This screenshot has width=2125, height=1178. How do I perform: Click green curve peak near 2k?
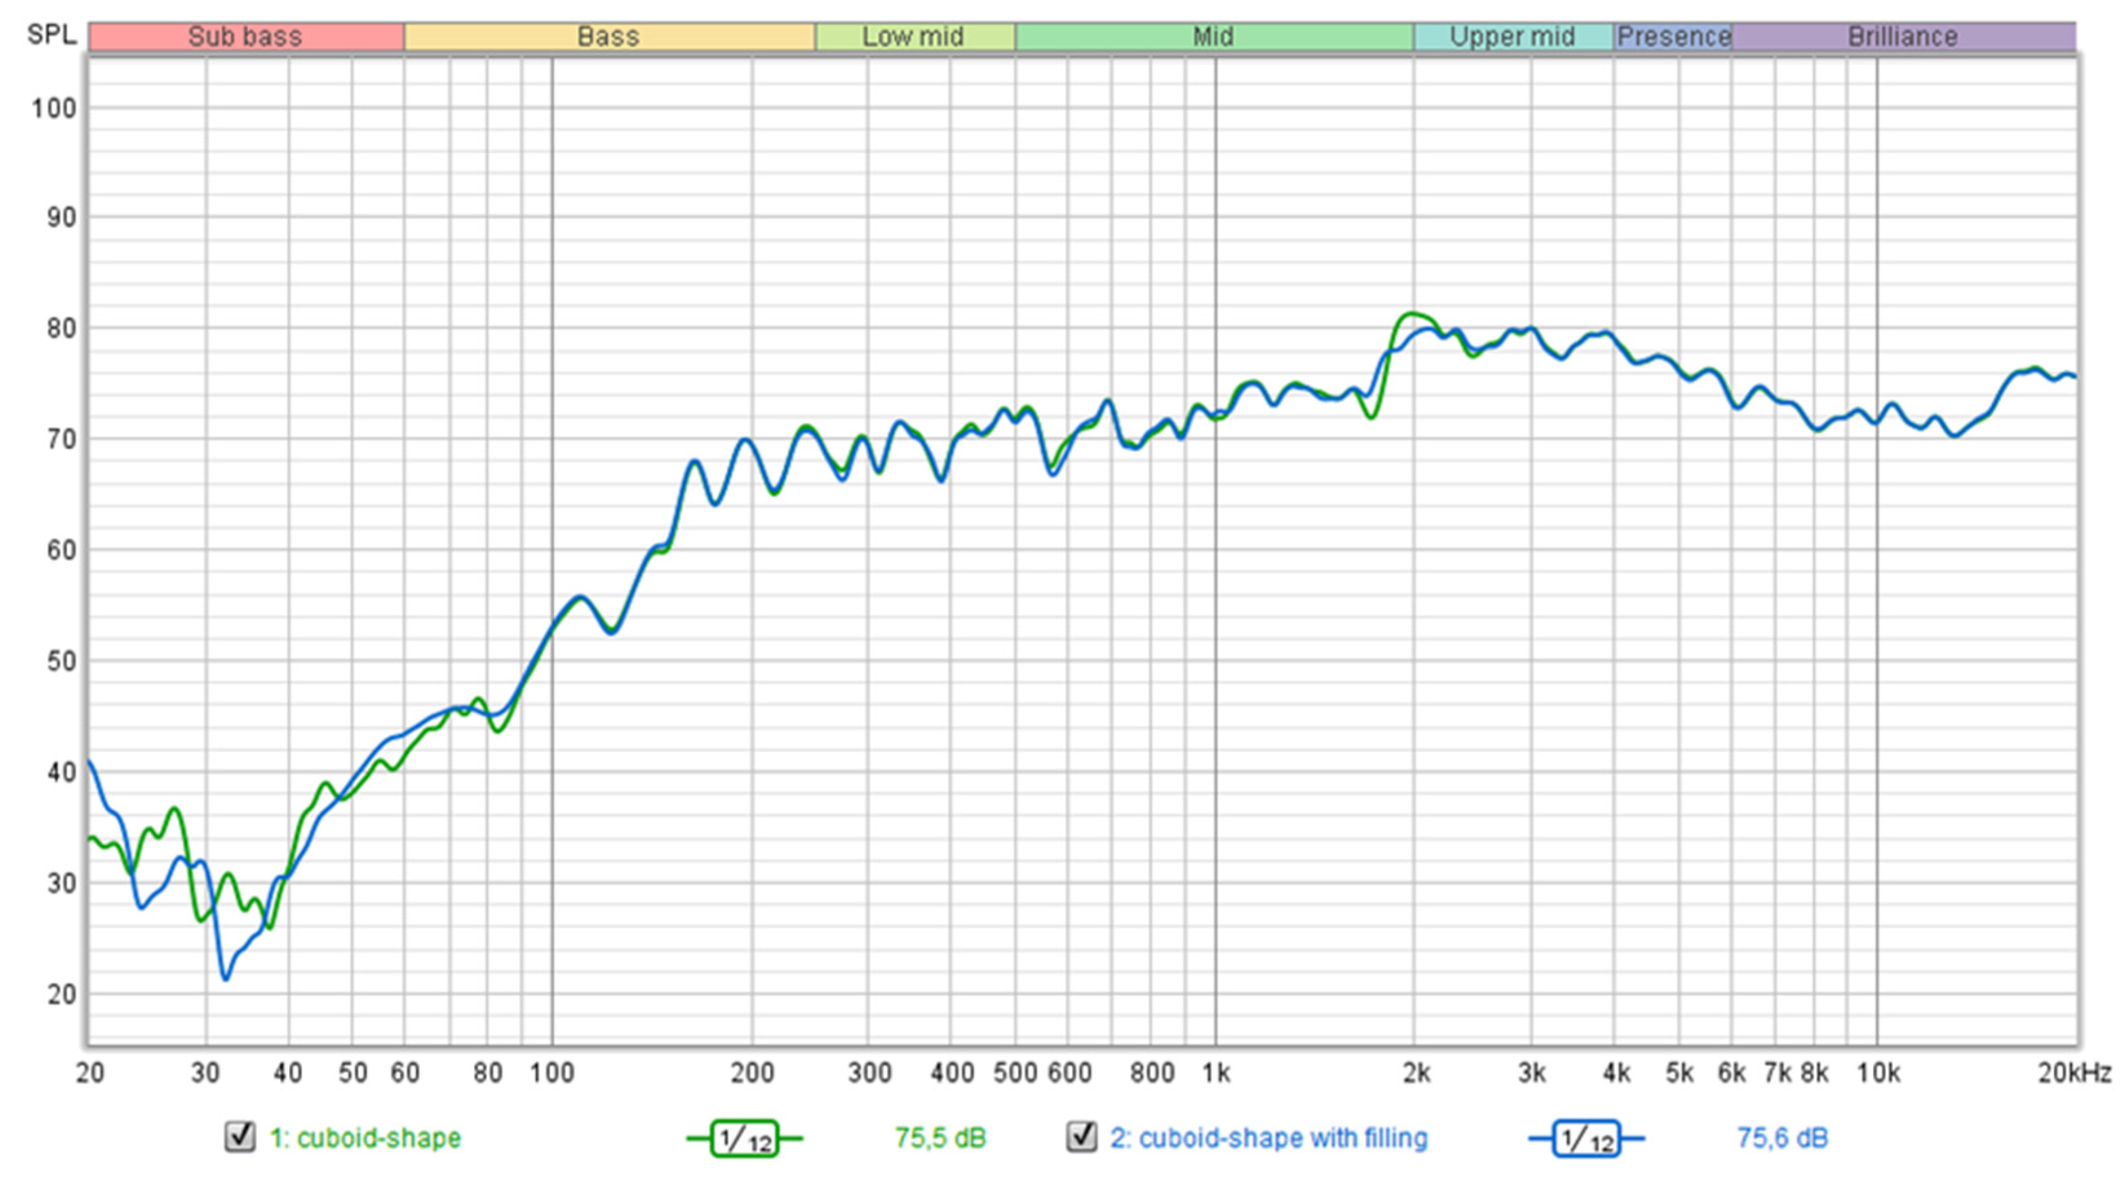(x=1412, y=313)
